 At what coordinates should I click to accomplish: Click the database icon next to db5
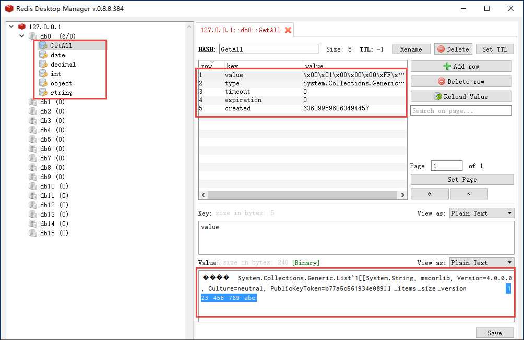33,139
